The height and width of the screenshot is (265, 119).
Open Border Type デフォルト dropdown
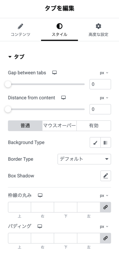point(84,159)
